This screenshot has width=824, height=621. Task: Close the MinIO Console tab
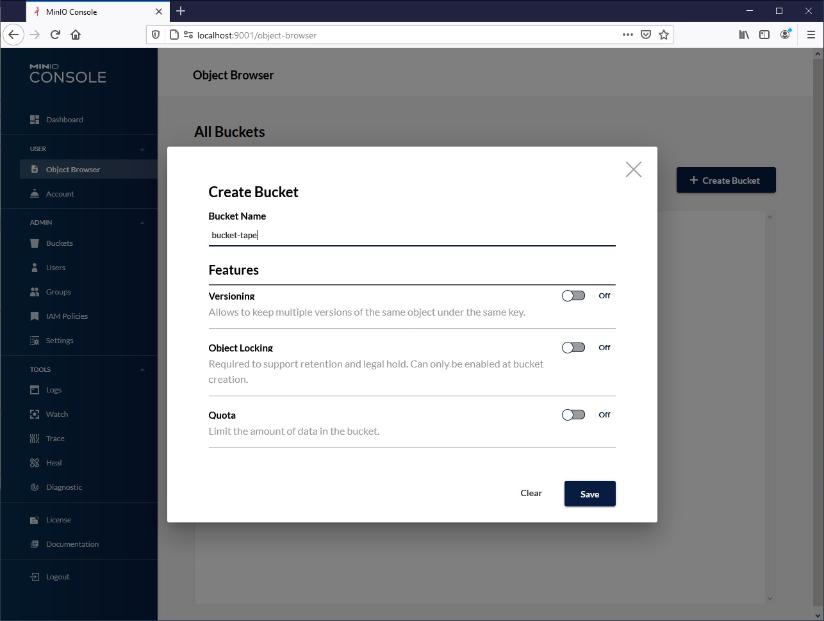159,12
